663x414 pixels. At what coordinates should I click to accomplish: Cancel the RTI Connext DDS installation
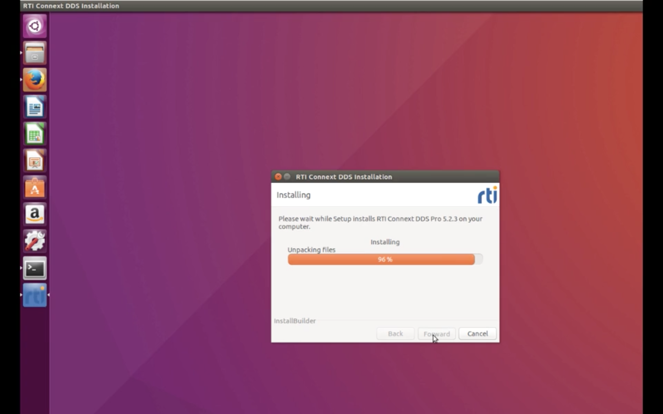tap(477, 334)
